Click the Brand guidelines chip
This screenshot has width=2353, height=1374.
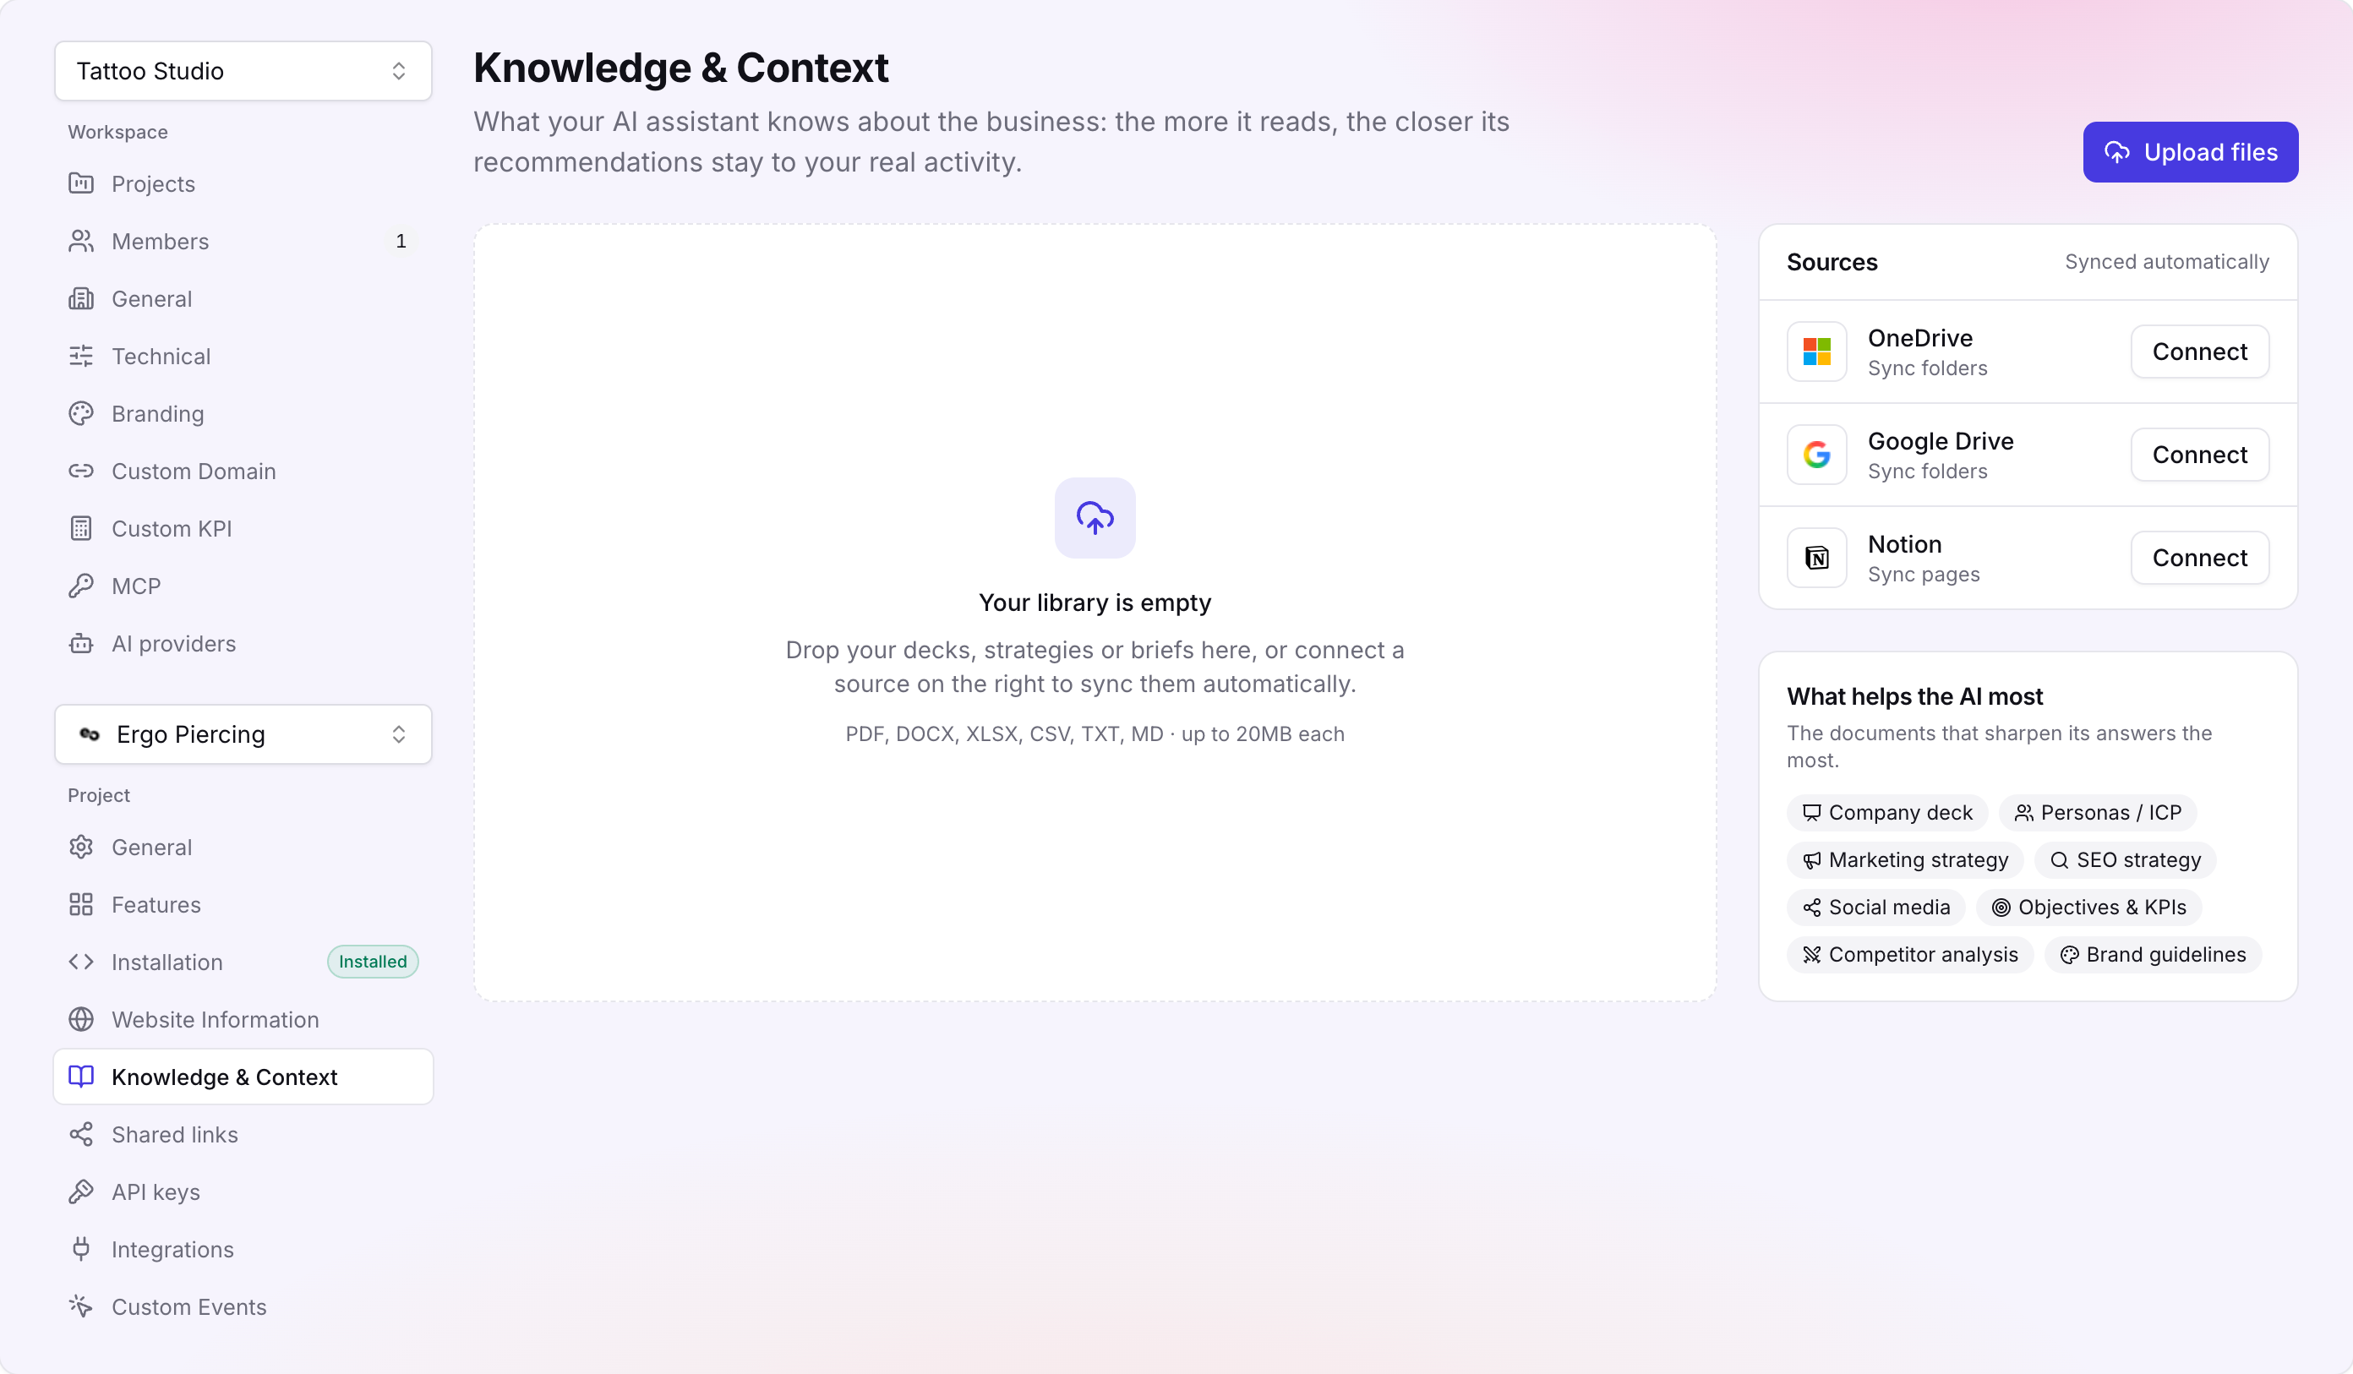(x=2154, y=954)
